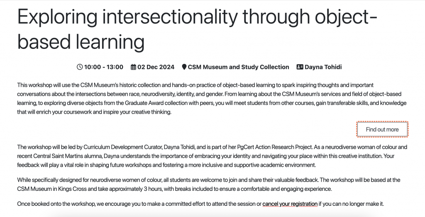The height and width of the screenshot is (217, 425).
Task: Click the CSM Museum and Study Collection venue
Action: click(x=238, y=67)
